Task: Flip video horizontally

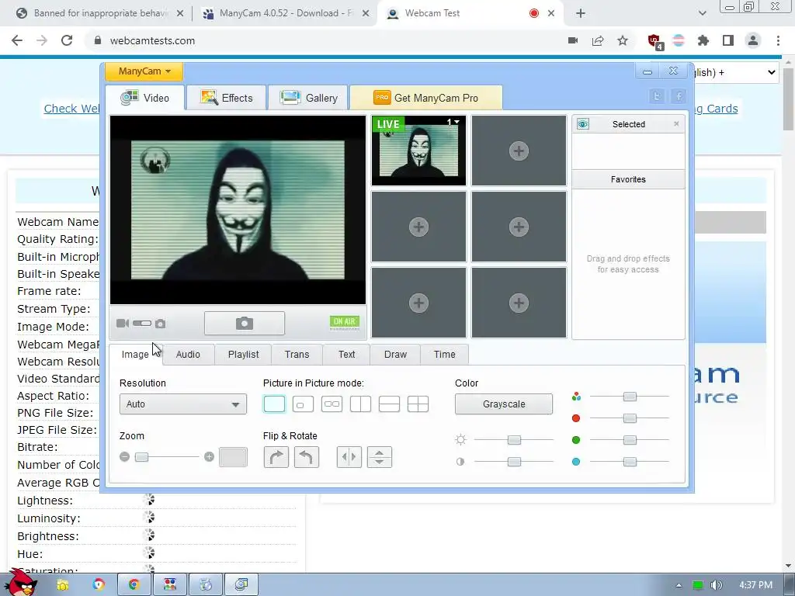Action: pos(349,457)
